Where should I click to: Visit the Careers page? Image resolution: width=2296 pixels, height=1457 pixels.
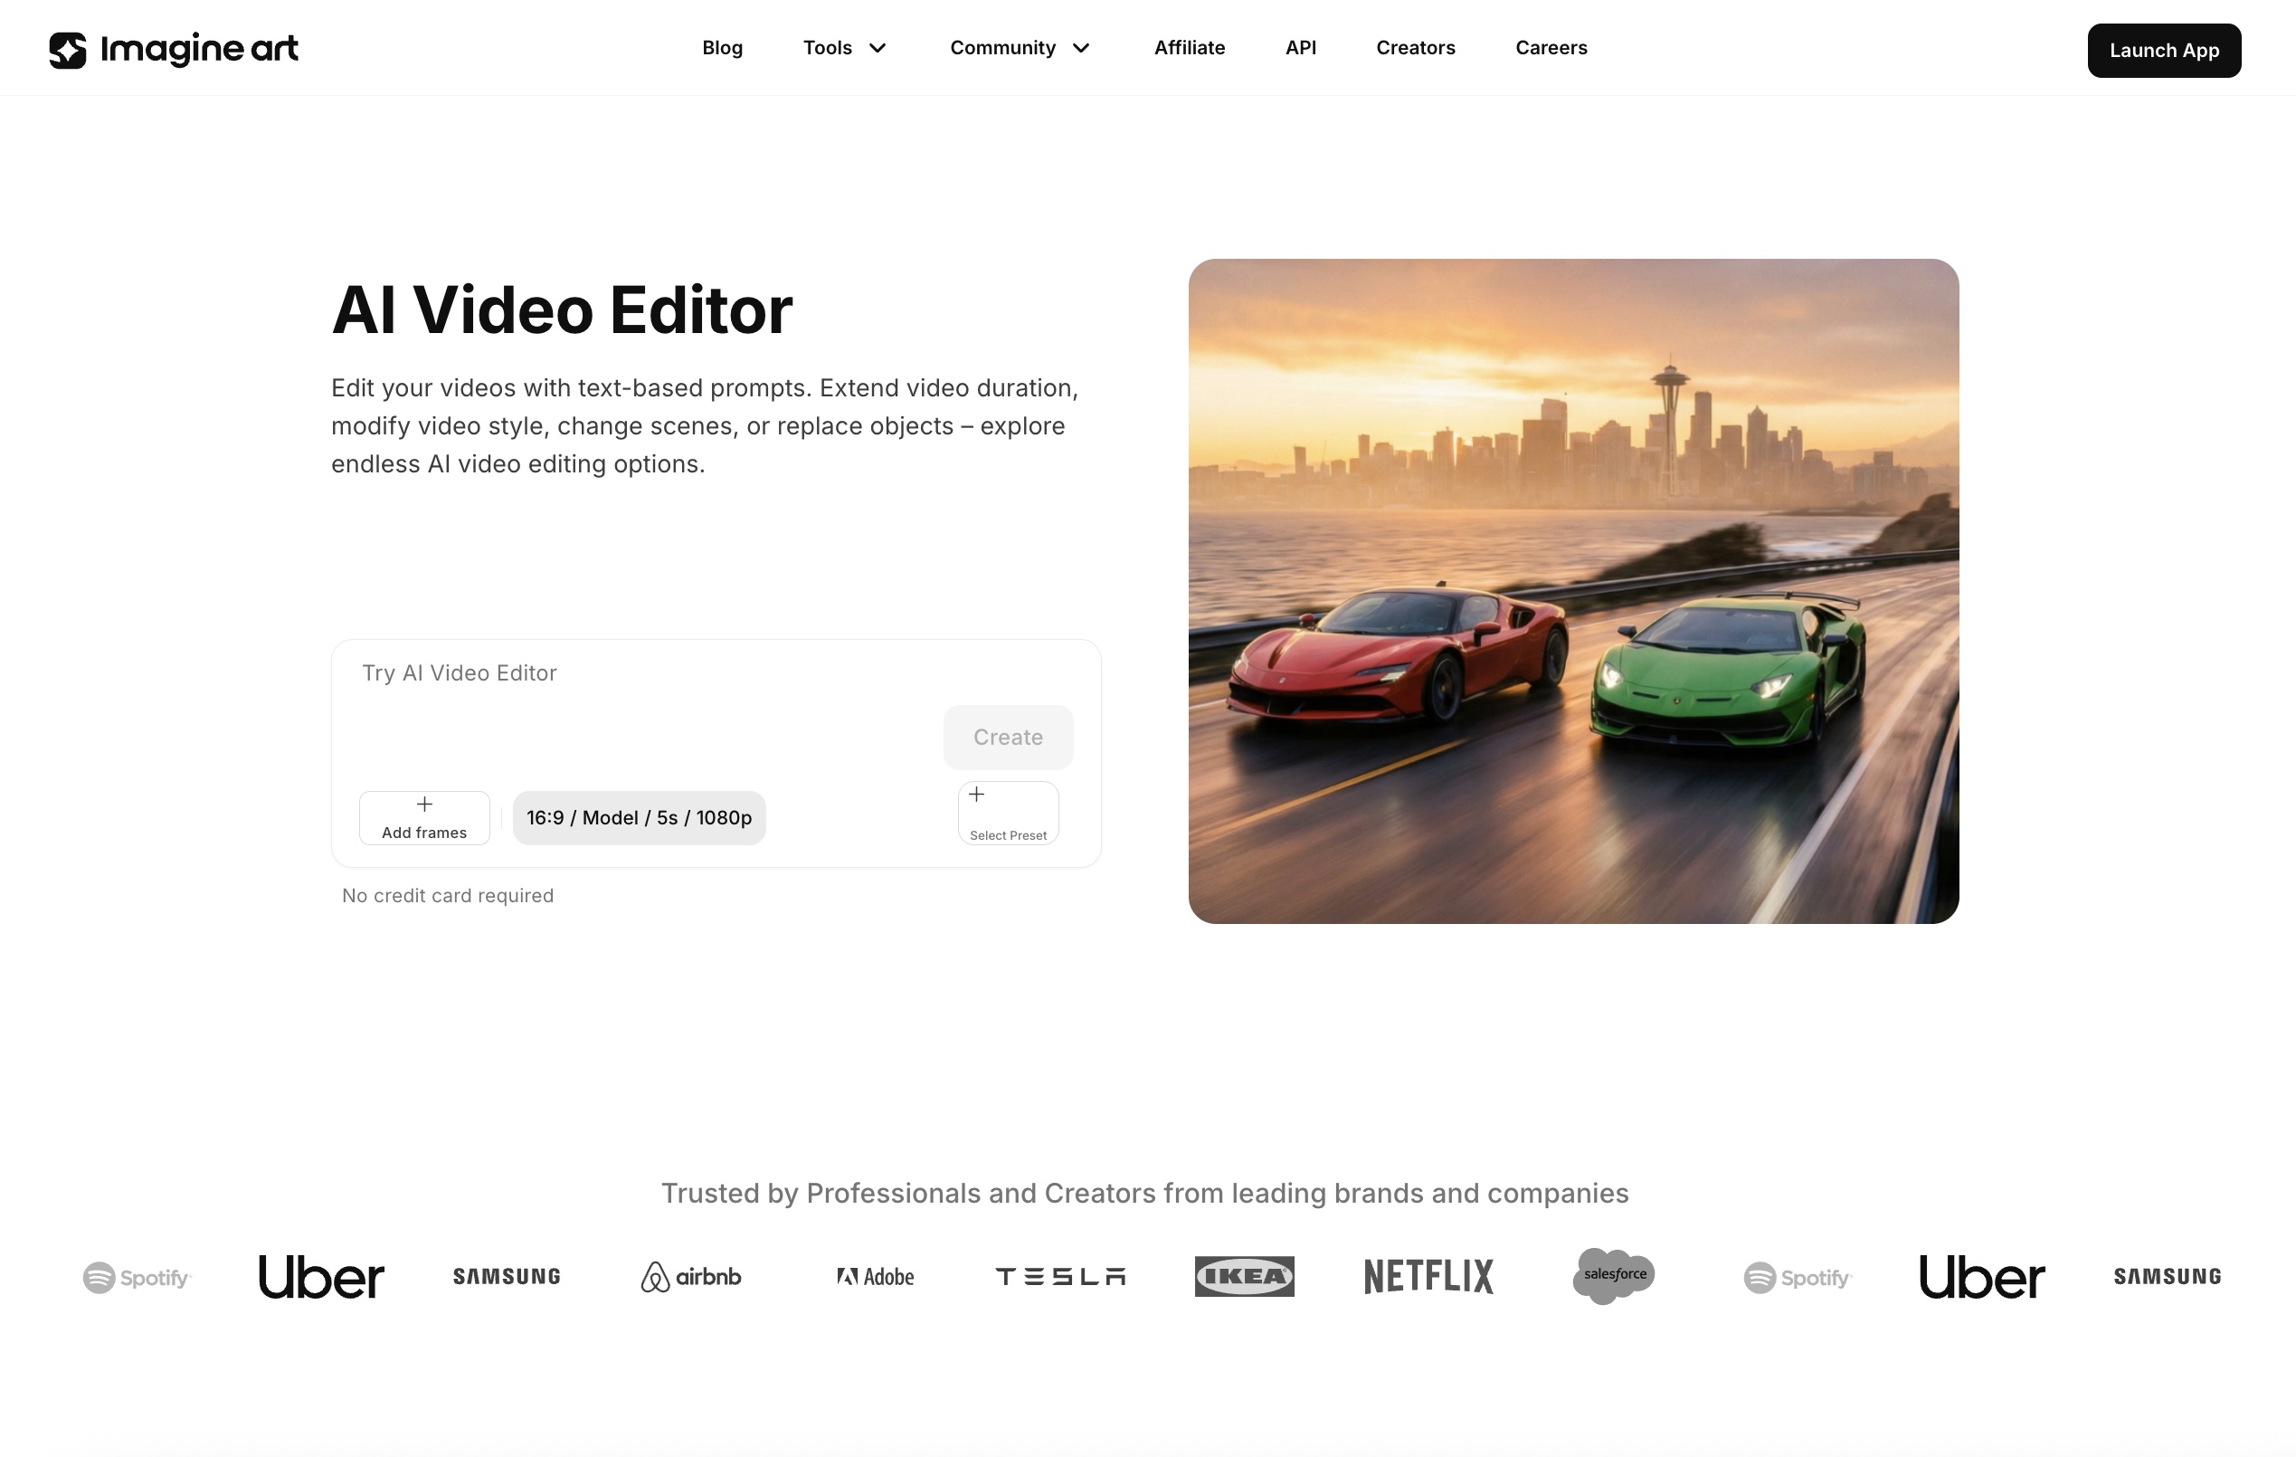(1551, 48)
